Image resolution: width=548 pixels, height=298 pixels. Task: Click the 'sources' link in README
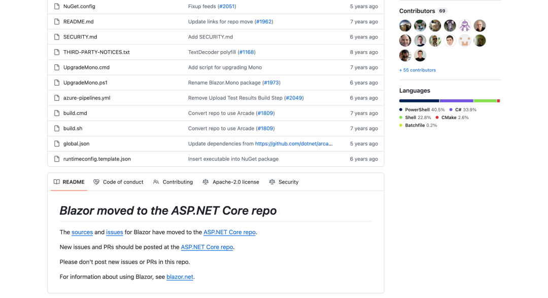pos(82,232)
